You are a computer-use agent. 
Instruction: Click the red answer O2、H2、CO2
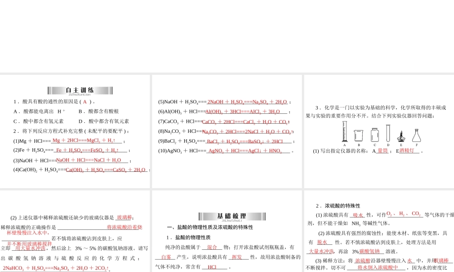click(x=404, y=214)
